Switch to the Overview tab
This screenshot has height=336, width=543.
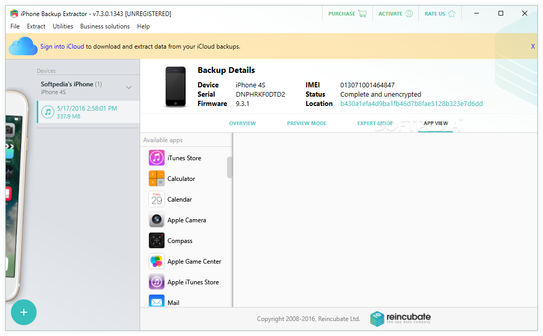tap(243, 123)
